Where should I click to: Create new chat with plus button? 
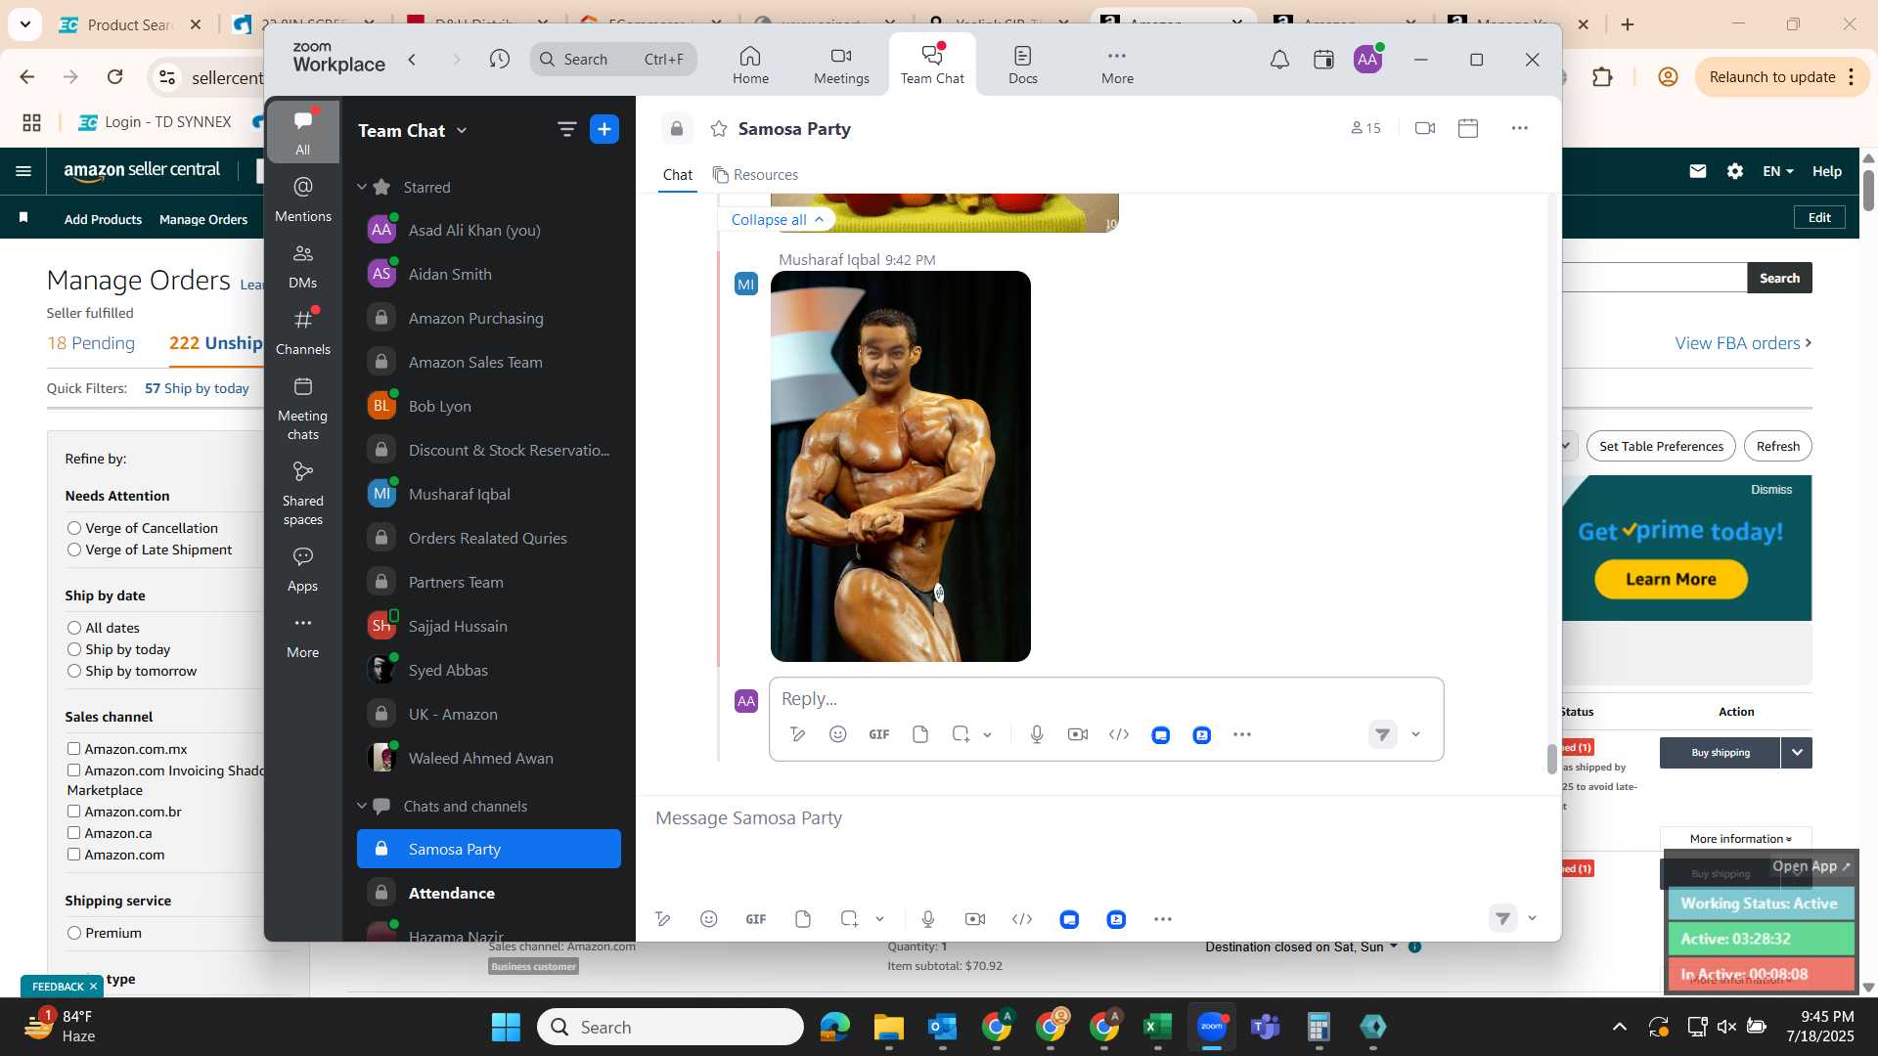pyautogui.click(x=604, y=129)
